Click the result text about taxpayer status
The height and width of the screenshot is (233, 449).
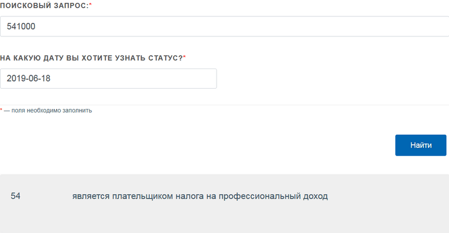pos(199,196)
